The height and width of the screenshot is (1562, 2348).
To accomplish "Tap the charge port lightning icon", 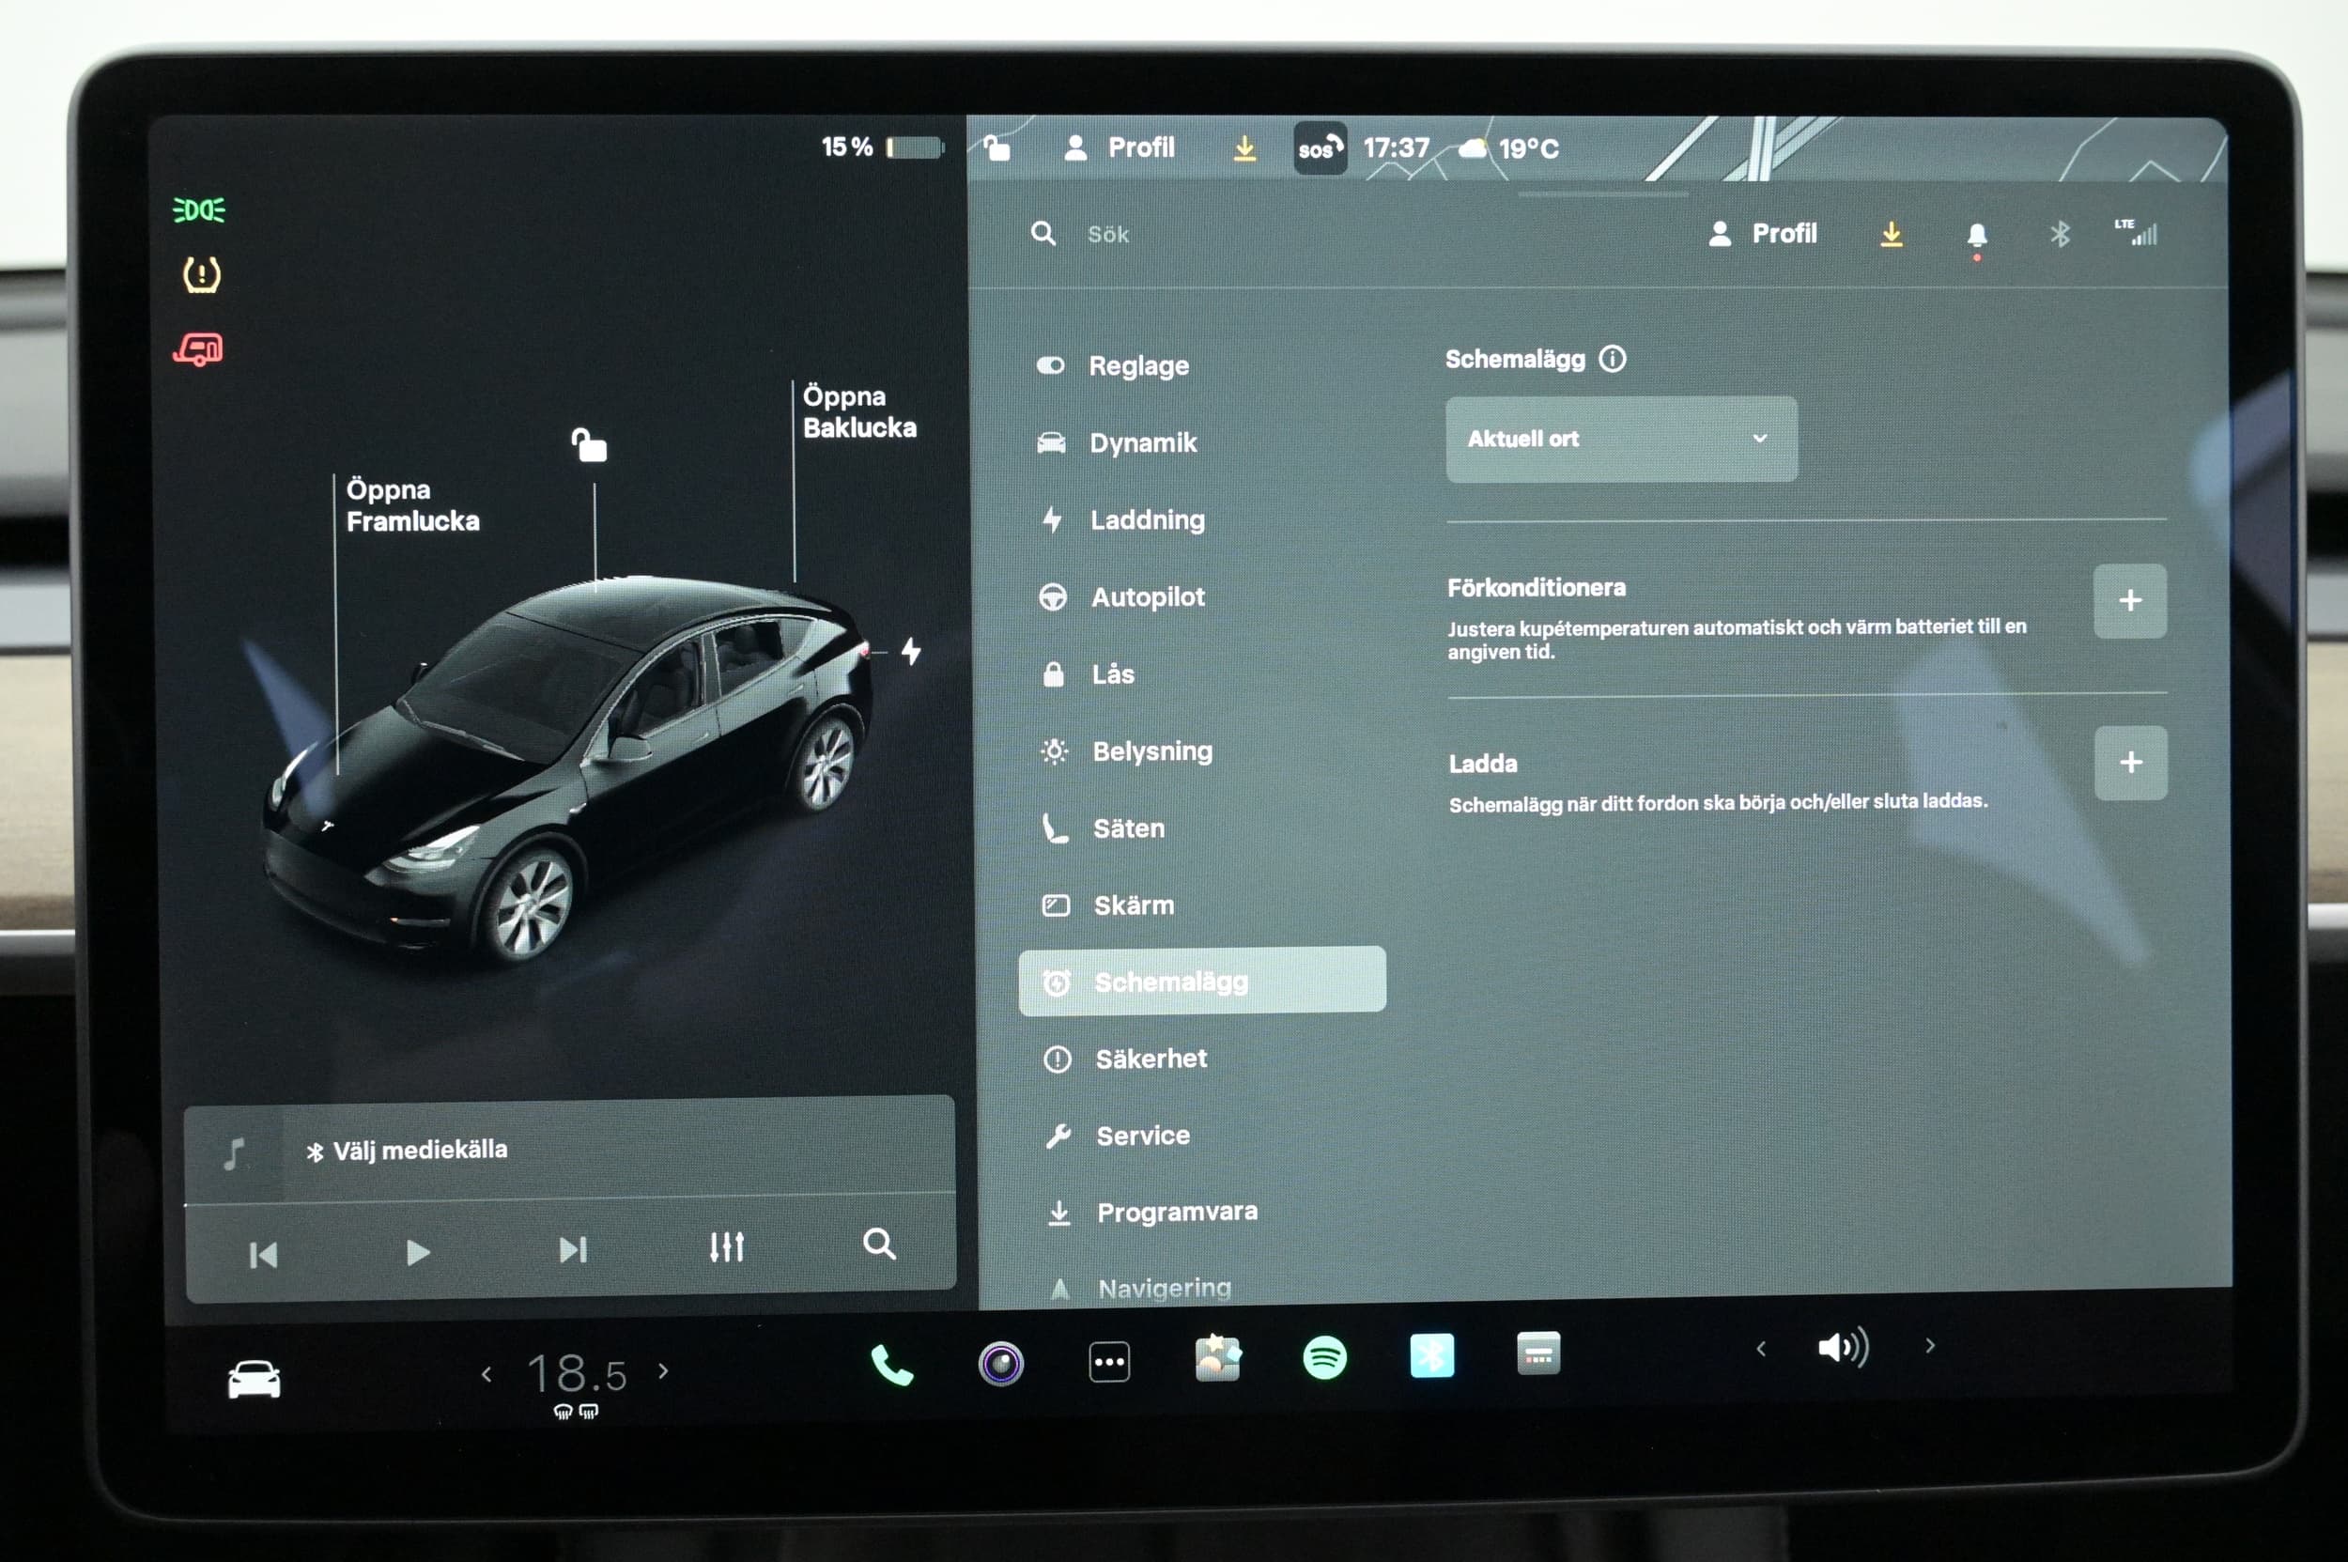I will 910,652.
